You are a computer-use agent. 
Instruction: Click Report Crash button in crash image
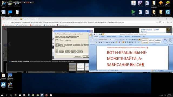[x=78, y=57]
